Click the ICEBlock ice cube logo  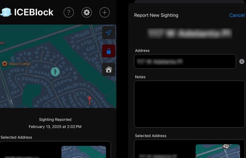[x=6, y=12]
